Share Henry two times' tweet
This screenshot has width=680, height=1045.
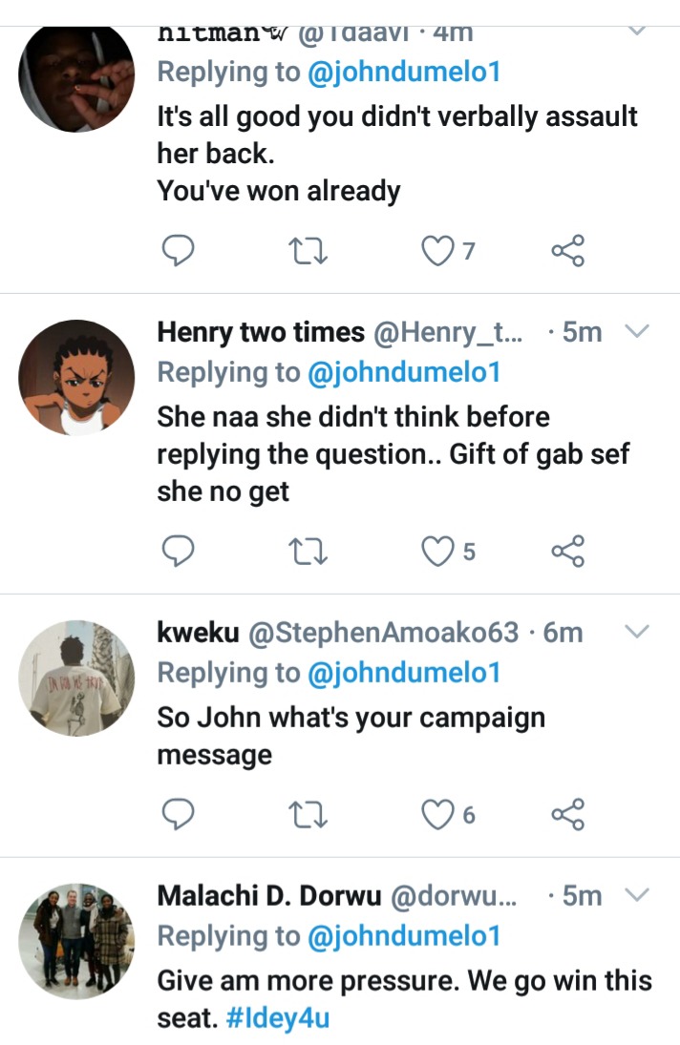(x=567, y=551)
